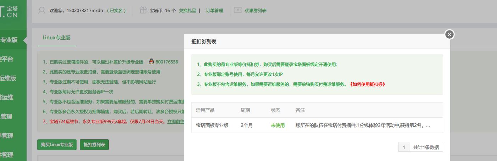Open 订单管理 link
The width and height of the screenshot is (497, 161).
214,11
